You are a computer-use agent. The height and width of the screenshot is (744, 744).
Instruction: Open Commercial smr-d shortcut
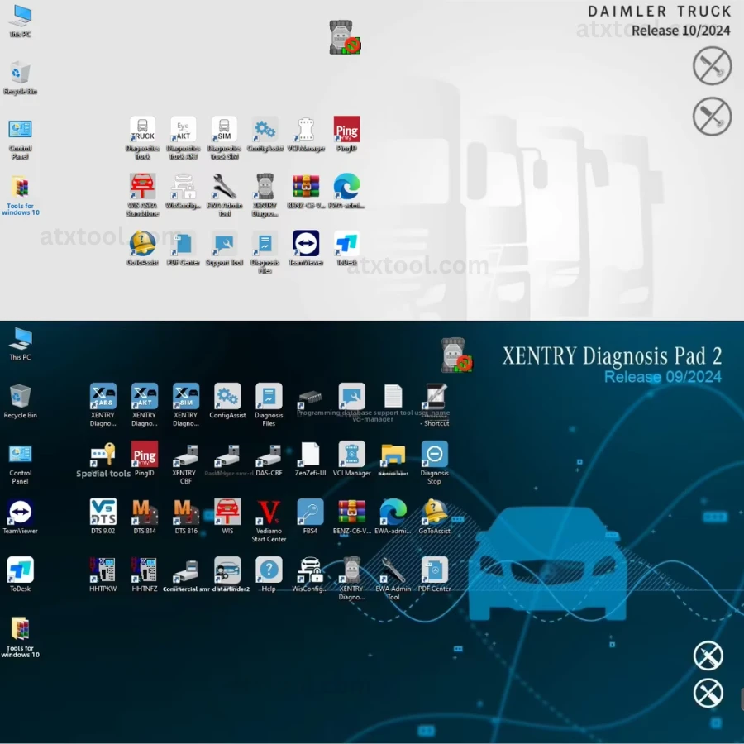coord(185,570)
